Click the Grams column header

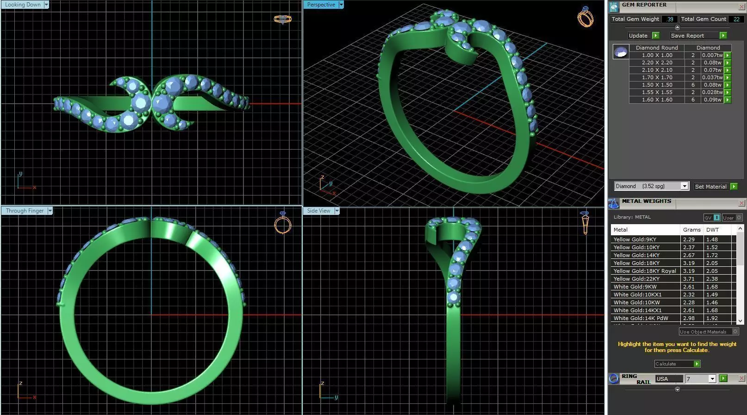coord(692,230)
